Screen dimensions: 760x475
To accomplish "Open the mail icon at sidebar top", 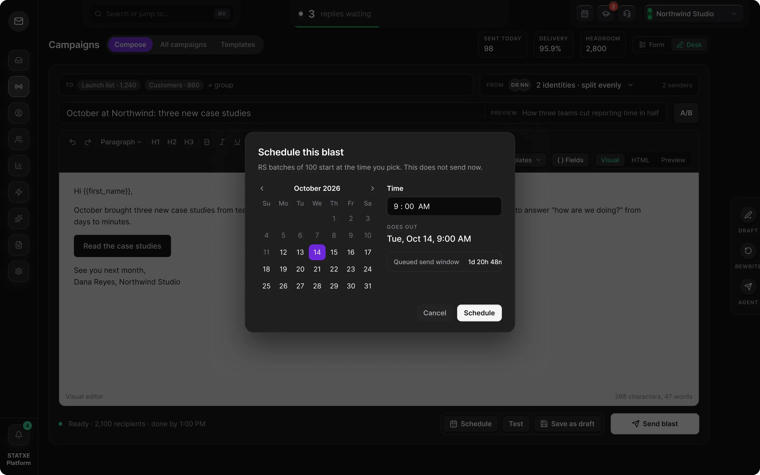I will 18,21.
